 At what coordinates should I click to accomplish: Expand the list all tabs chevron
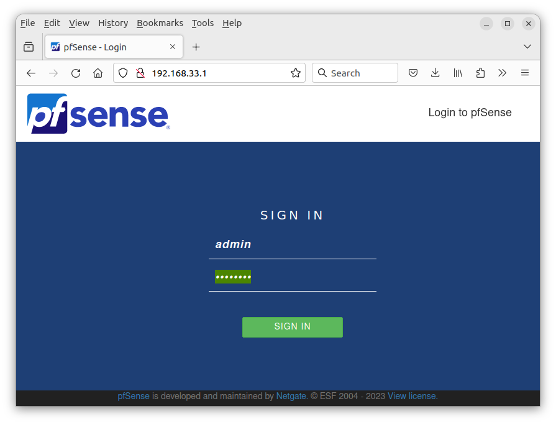tap(527, 47)
